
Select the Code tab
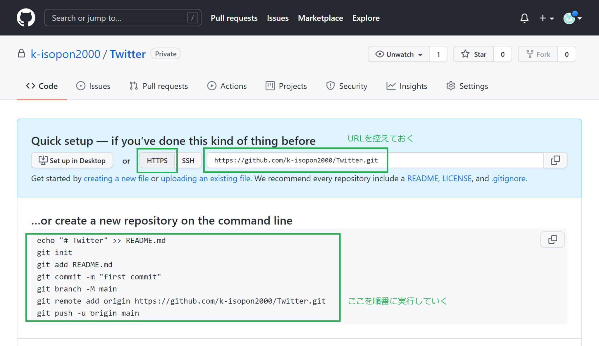coord(42,86)
